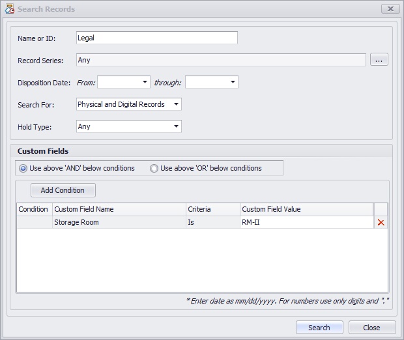Viewport: 404px width, 340px height.
Task: Select the Storage Room field name cell
Action: click(119, 223)
